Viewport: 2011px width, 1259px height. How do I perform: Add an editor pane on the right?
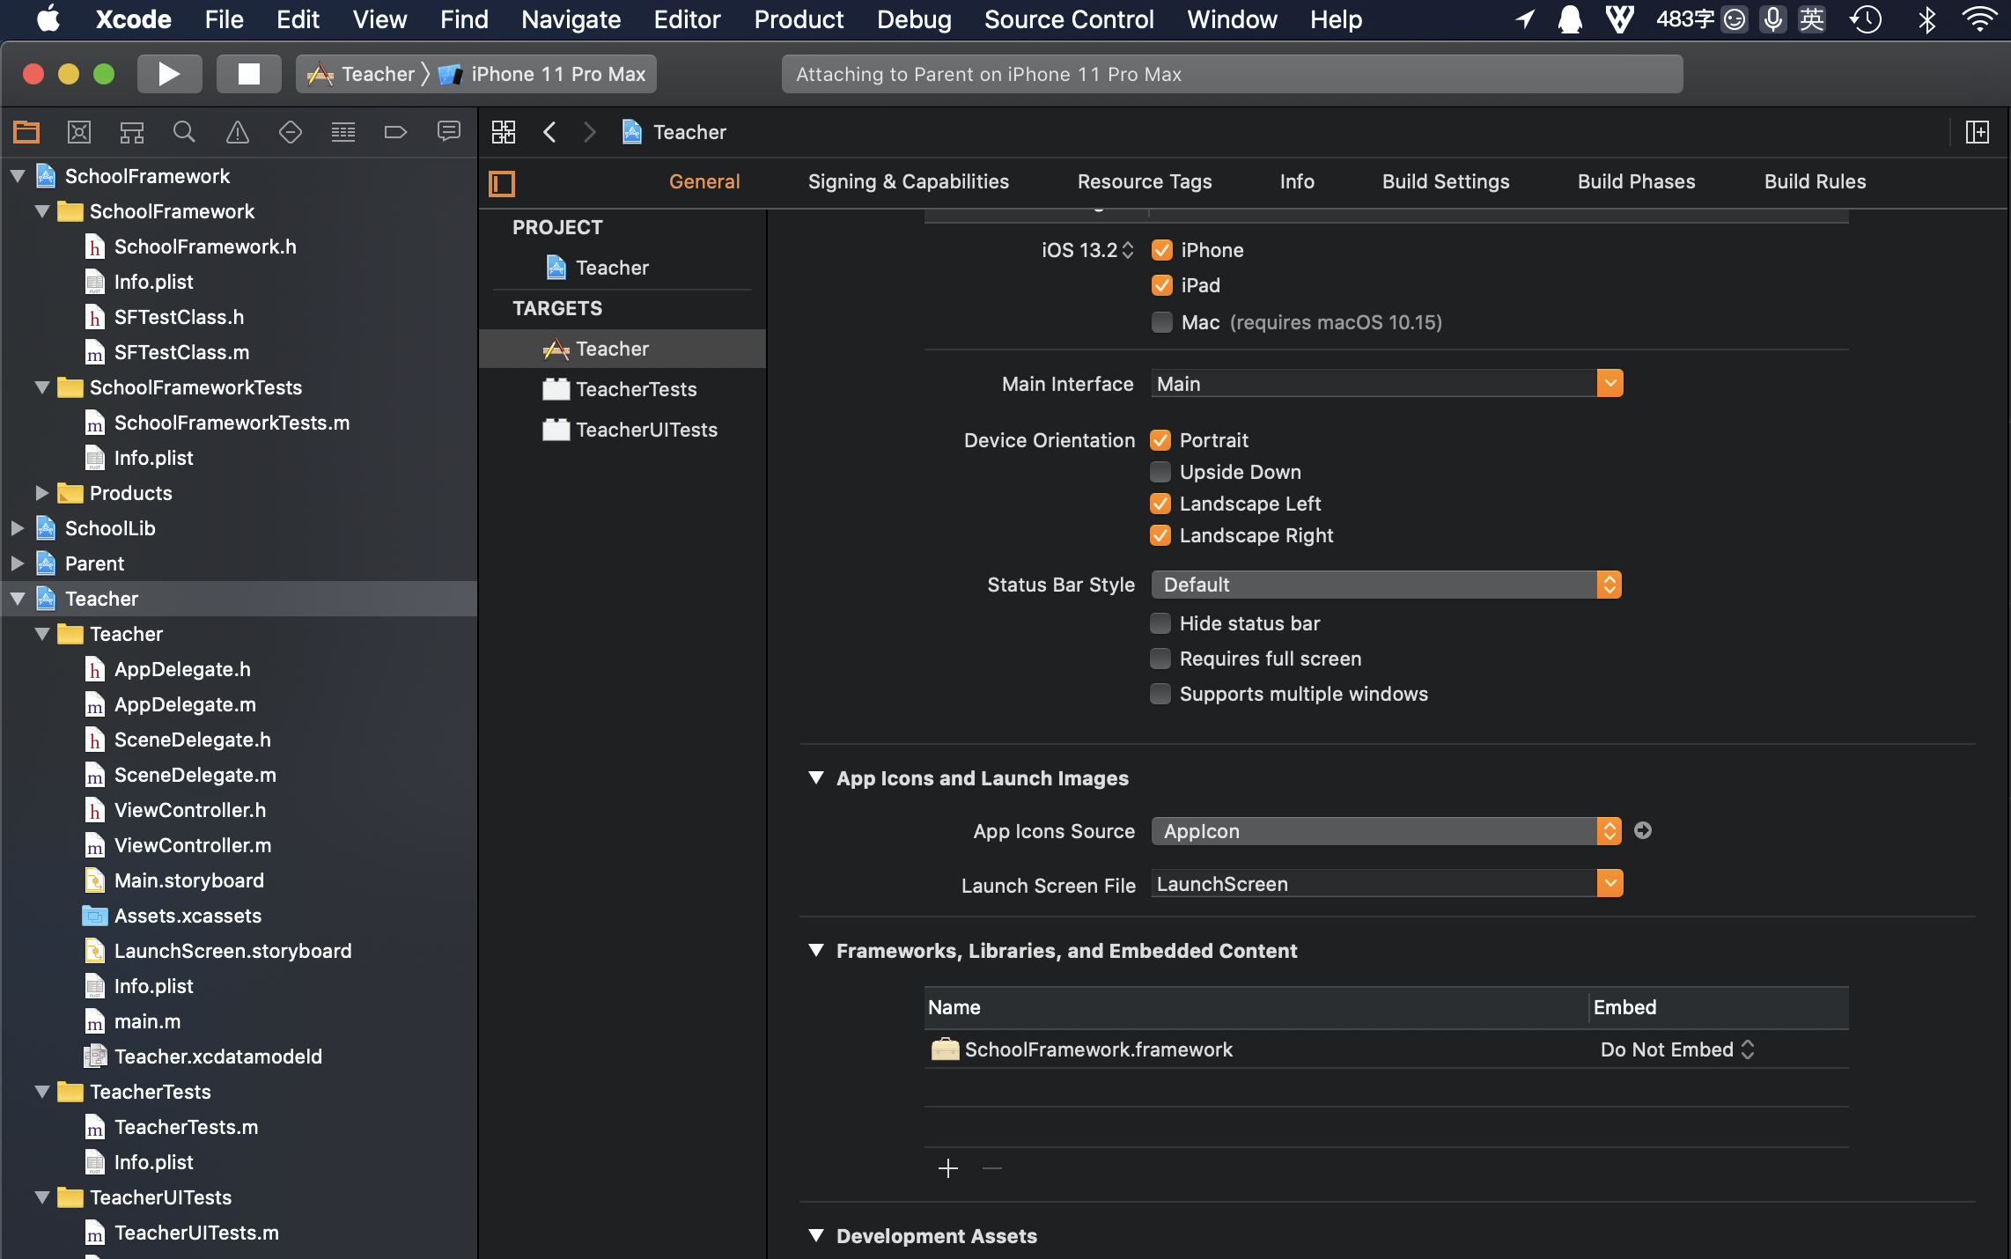tap(1978, 132)
